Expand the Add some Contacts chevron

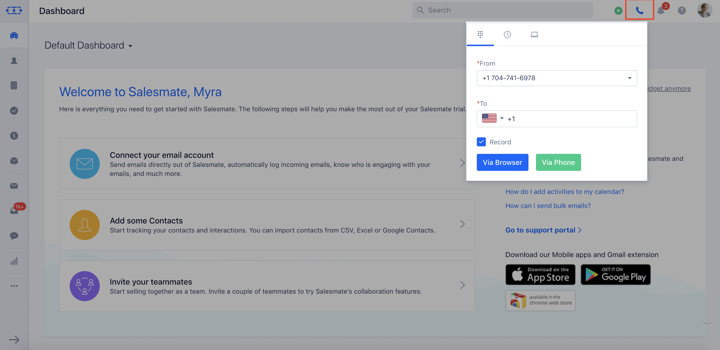[x=463, y=224]
